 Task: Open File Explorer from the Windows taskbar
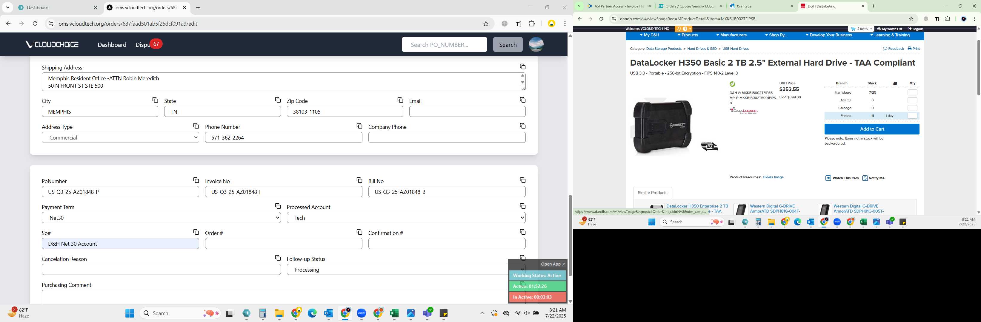click(x=279, y=313)
